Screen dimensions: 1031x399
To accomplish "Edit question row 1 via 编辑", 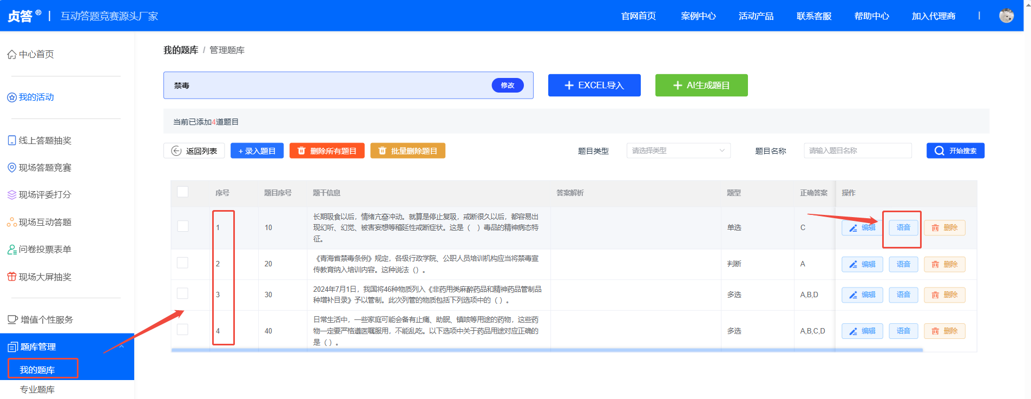I will tap(862, 228).
